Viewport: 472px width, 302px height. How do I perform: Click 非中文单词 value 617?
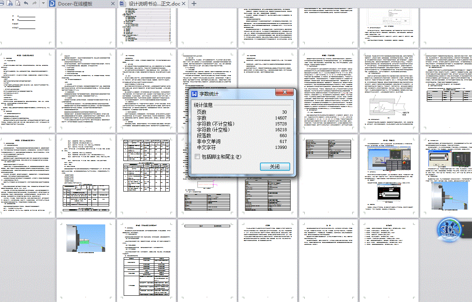[283, 141]
